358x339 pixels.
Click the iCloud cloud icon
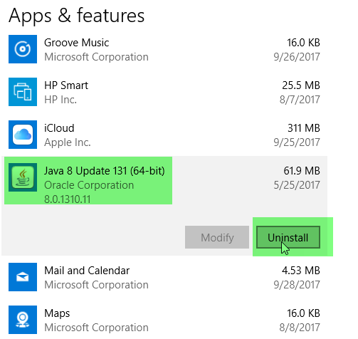(x=23, y=135)
